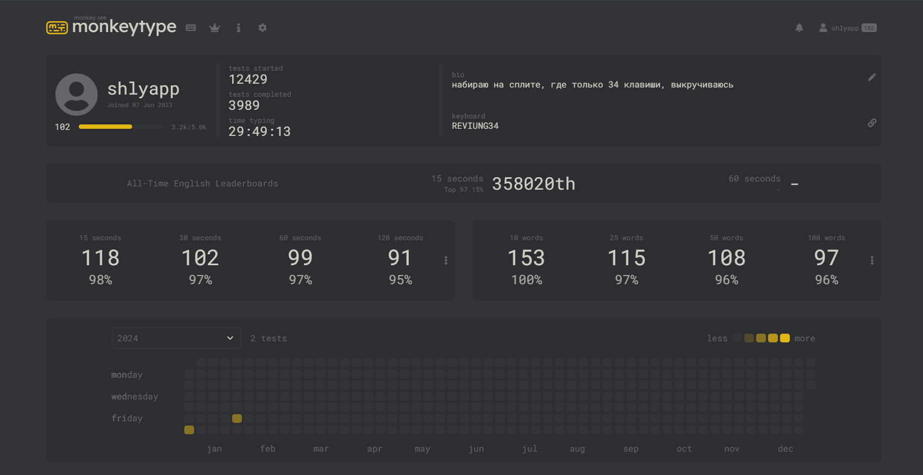Open the 2024 year dropdown

[176, 338]
